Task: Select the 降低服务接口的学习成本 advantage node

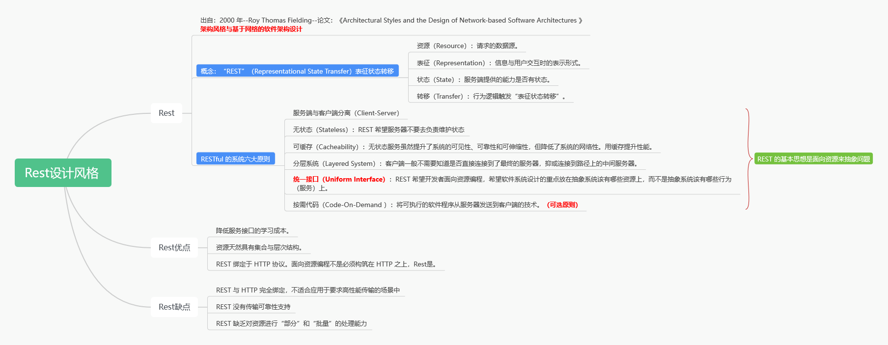Action: tap(253, 231)
